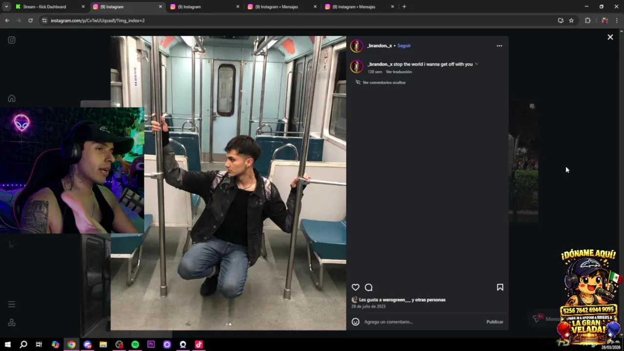624x351 pixels.
Task: Open _brandon._x profile picture in header
Action: click(357, 46)
